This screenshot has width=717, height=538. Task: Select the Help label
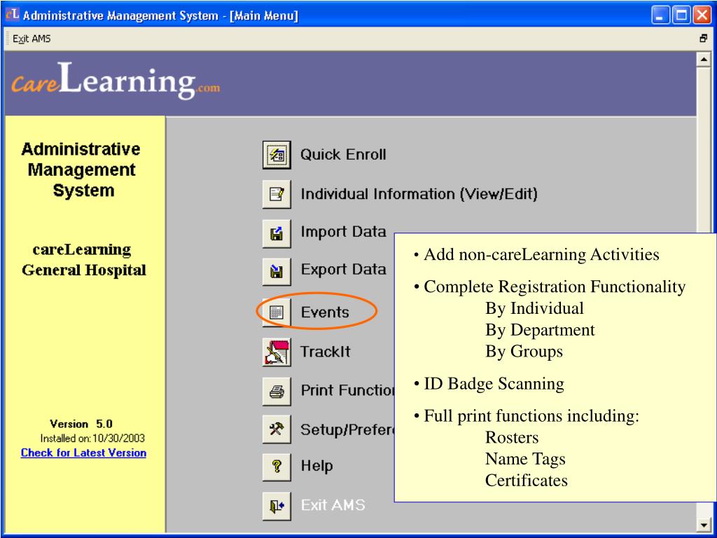(316, 466)
